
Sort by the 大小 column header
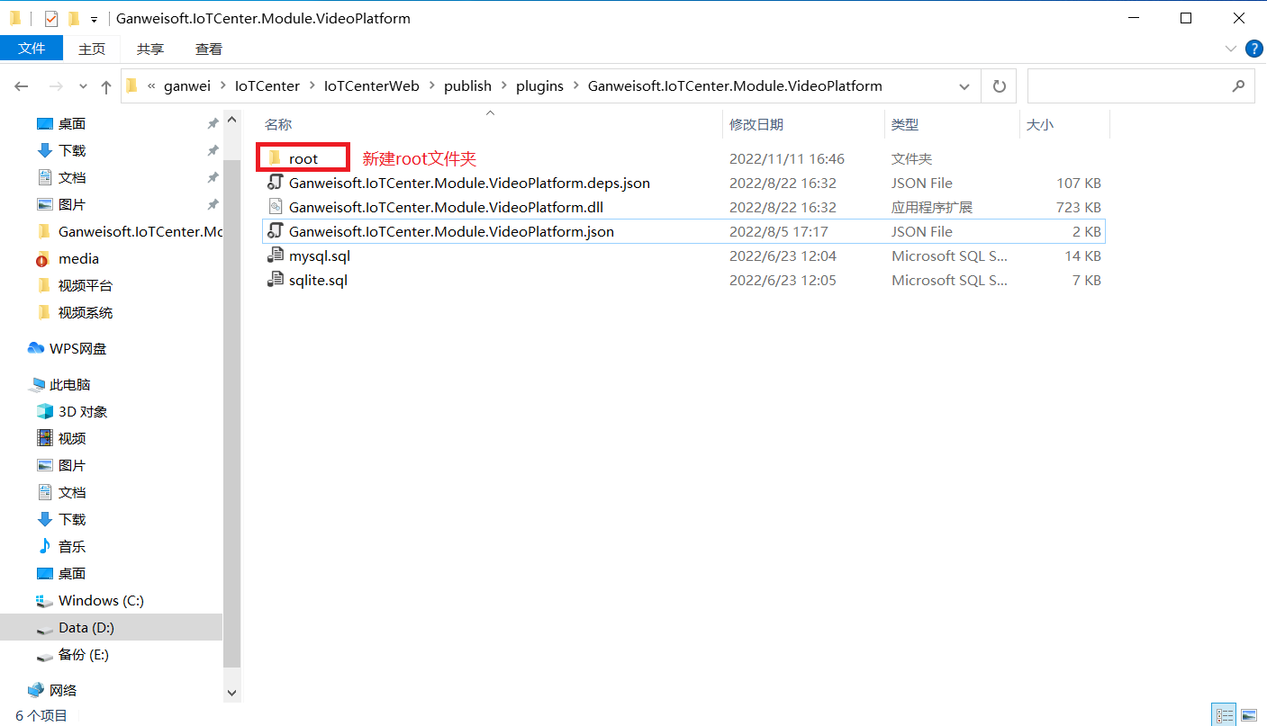coord(1040,125)
